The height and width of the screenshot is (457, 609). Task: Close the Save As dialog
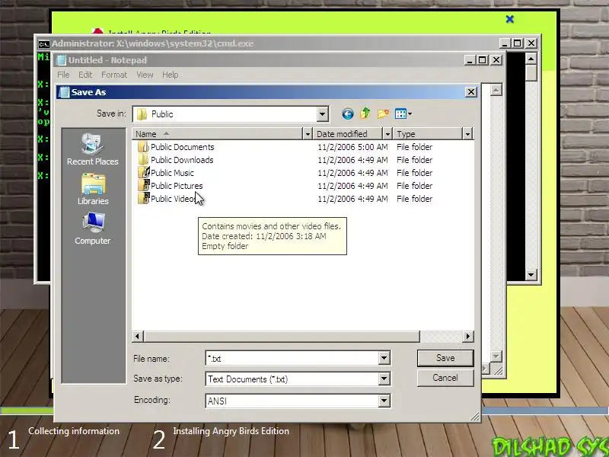click(x=470, y=92)
